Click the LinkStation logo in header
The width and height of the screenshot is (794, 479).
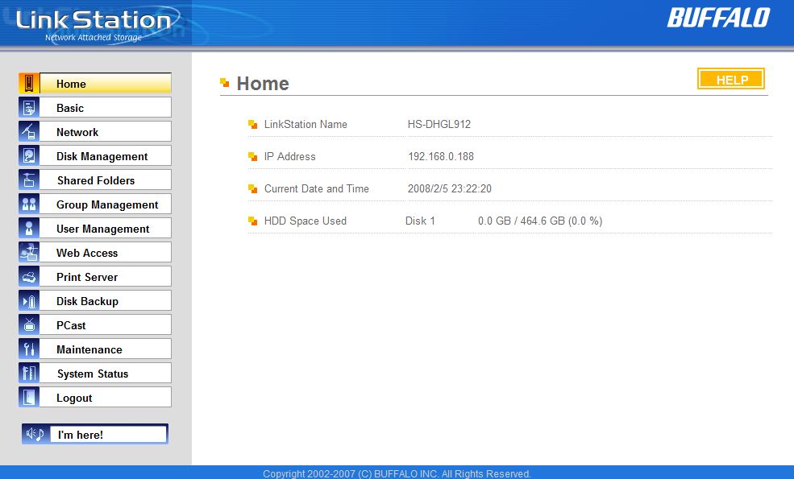94,23
